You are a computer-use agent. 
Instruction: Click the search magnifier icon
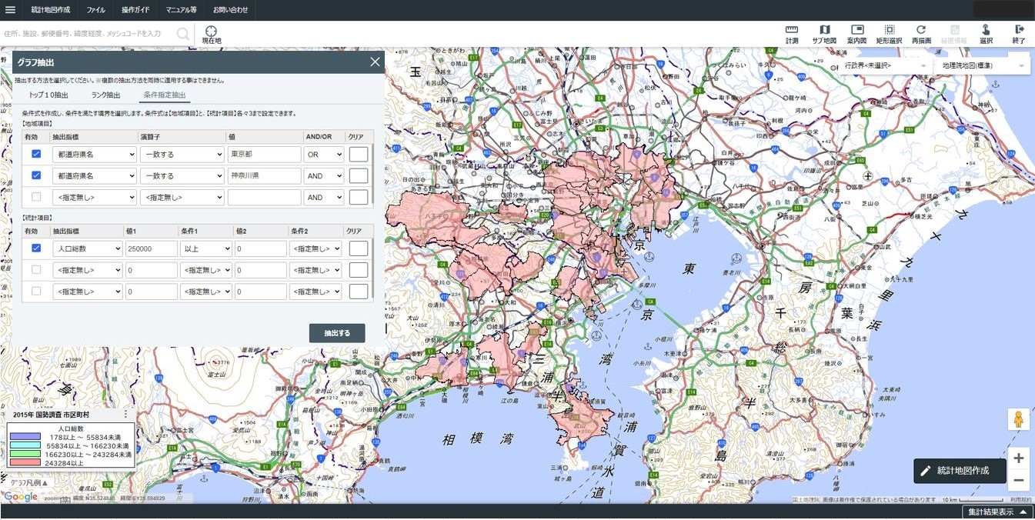coord(183,34)
